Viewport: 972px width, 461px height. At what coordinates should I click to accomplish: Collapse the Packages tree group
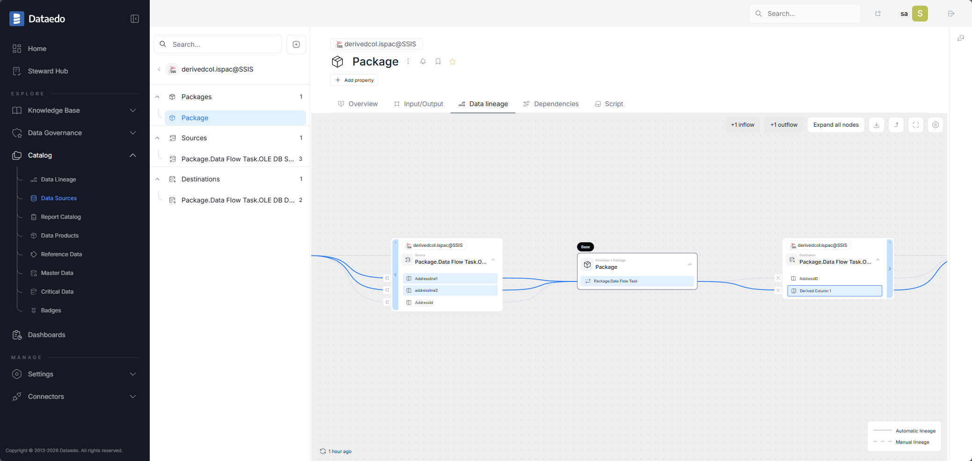158,97
